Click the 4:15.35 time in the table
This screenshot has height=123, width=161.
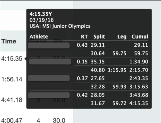(x=12, y=59)
